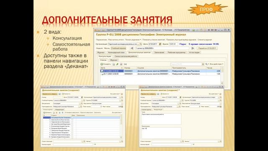
Task: Click the journal search input field
Action: click(186, 64)
